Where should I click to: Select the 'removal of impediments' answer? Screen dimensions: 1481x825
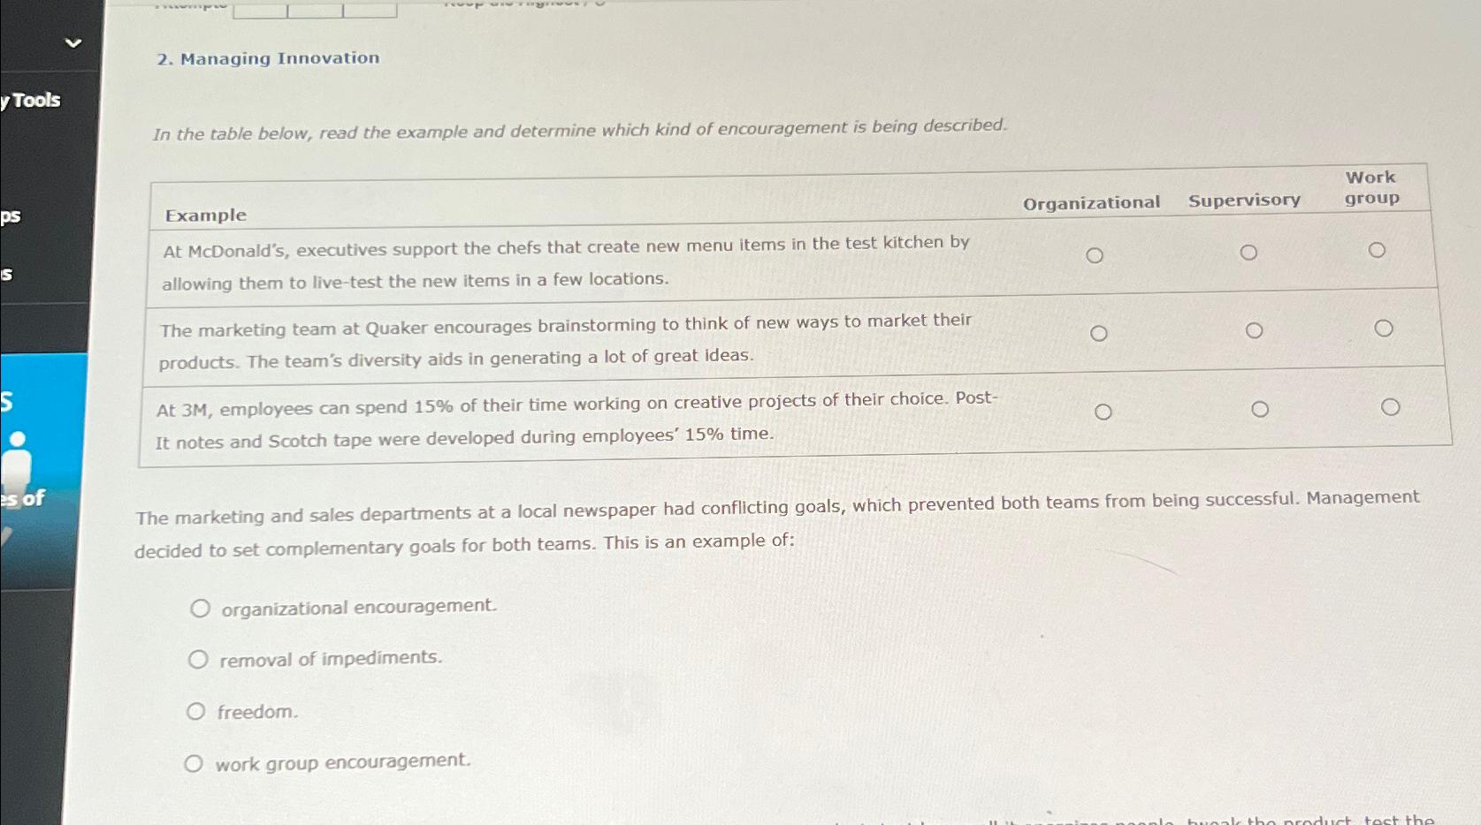[x=198, y=658]
